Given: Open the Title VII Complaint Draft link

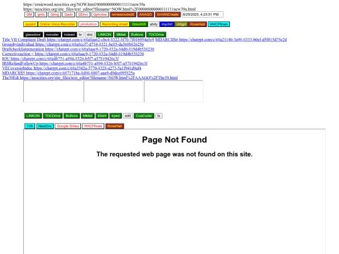Looking at the screenshot, I should click(x=78, y=40).
